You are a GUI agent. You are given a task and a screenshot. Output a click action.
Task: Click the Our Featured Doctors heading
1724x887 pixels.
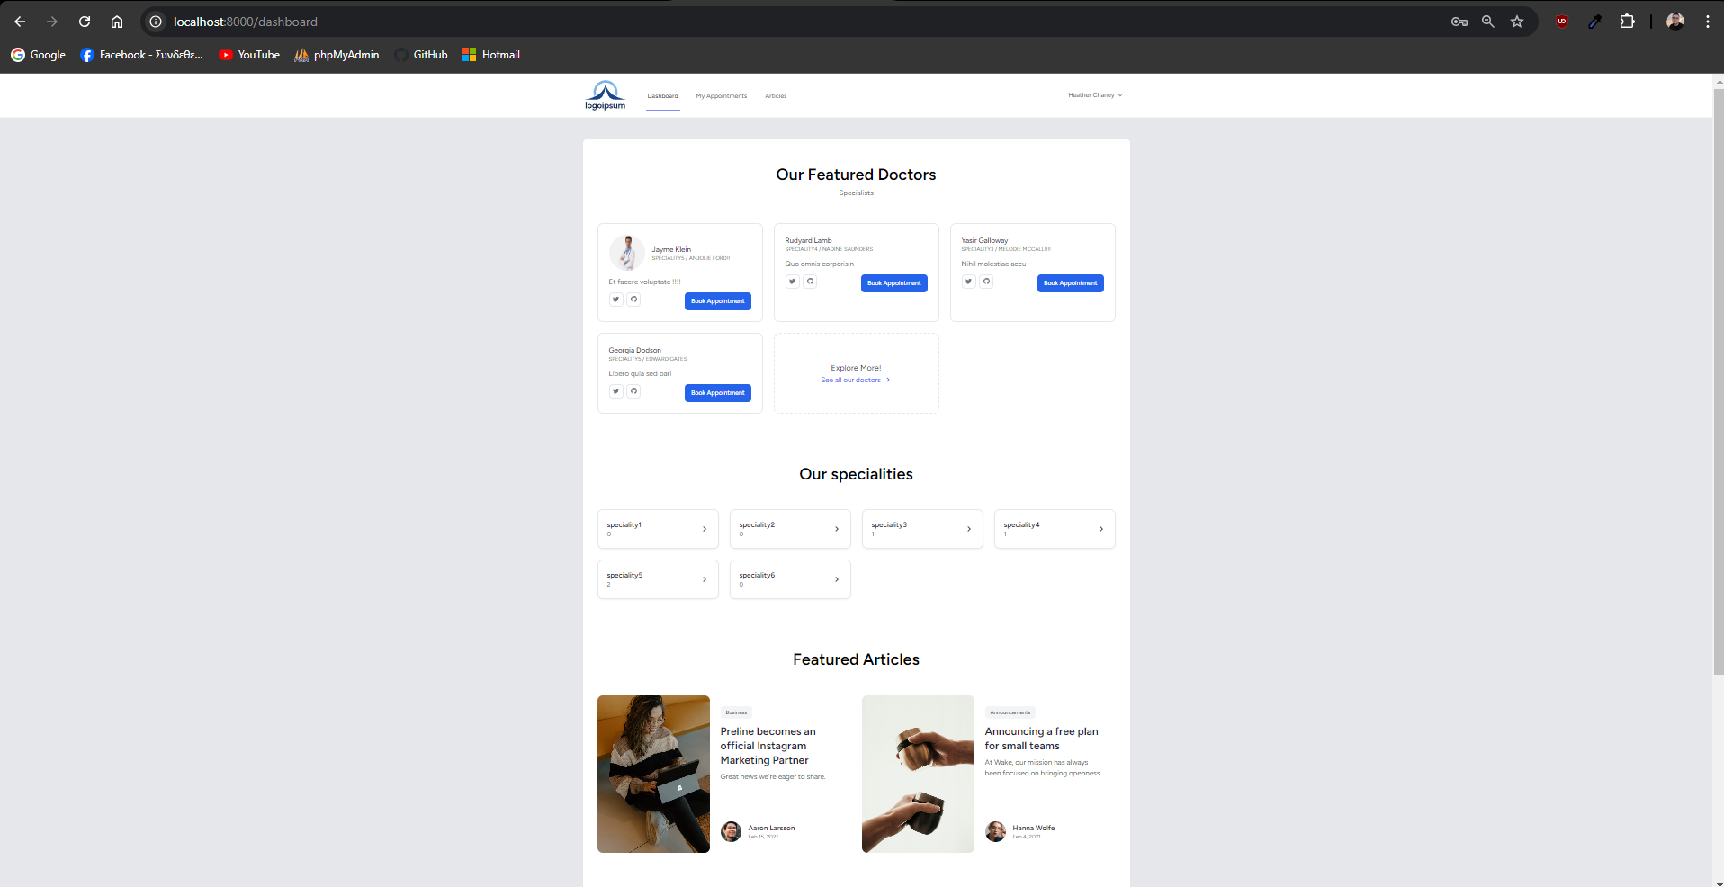(856, 175)
